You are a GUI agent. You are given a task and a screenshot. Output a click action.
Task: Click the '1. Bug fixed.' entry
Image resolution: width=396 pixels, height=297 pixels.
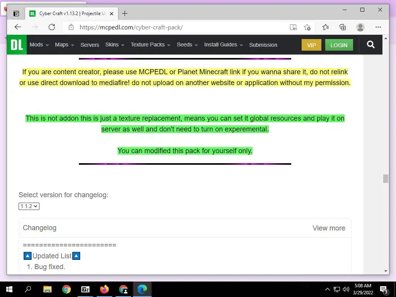coord(46,267)
